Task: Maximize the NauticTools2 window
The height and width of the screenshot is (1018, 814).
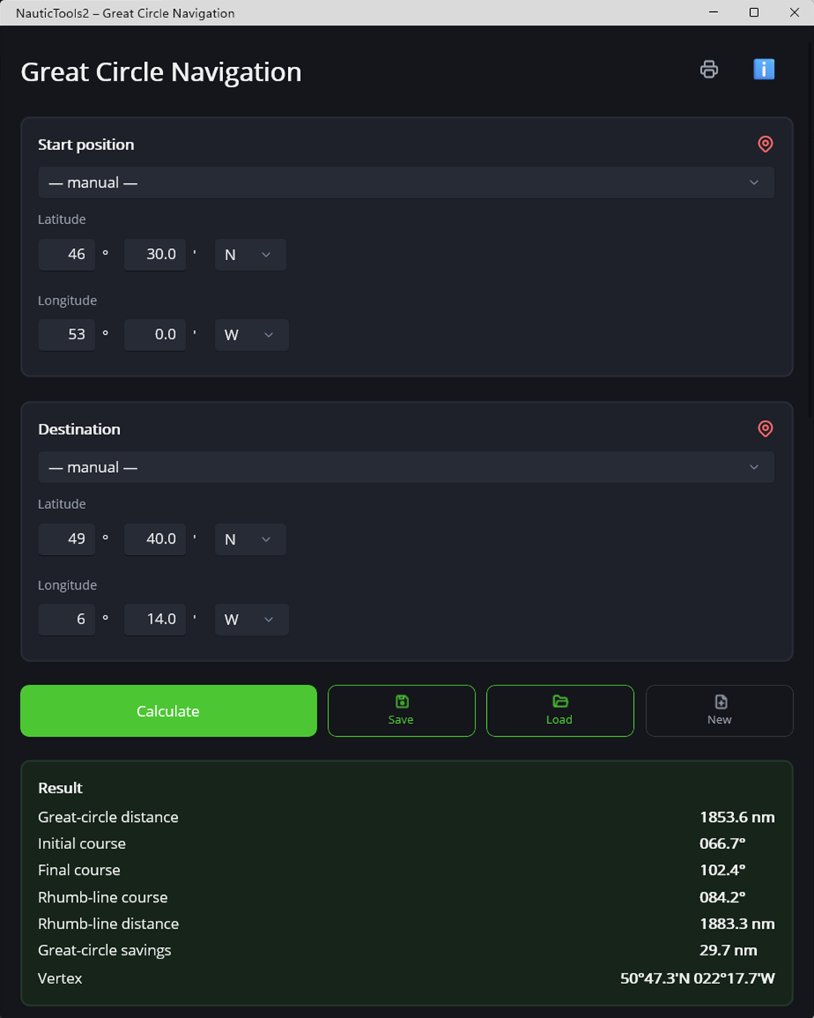Action: (754, 13)
